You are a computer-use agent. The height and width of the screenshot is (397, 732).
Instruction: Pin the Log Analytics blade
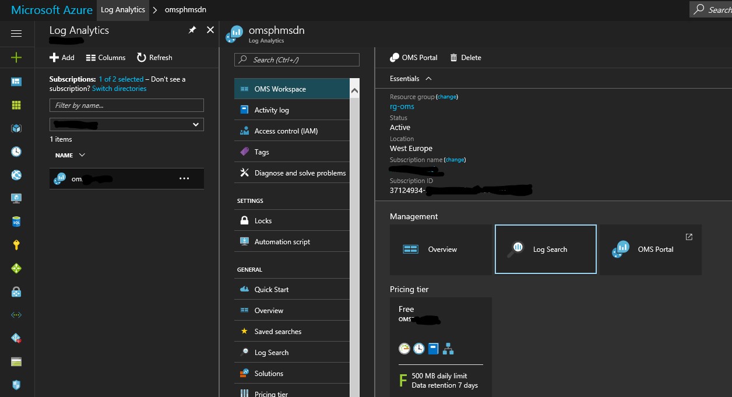[x=192, y=30]
